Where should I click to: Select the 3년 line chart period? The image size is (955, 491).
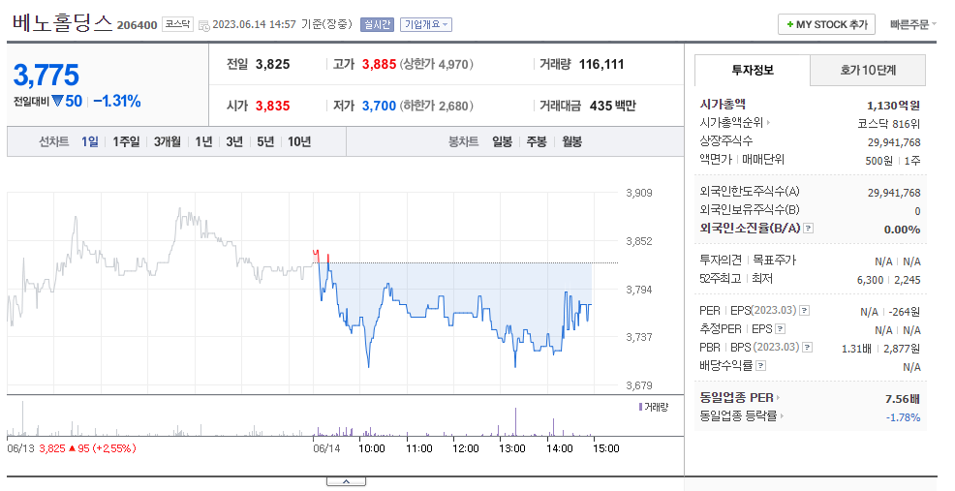[x=233, y=142]
